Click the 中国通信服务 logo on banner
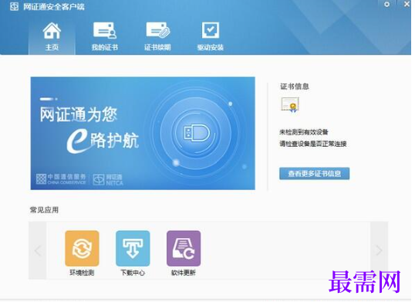The width and height of the screenshot is (415, 306). (61, 179)
